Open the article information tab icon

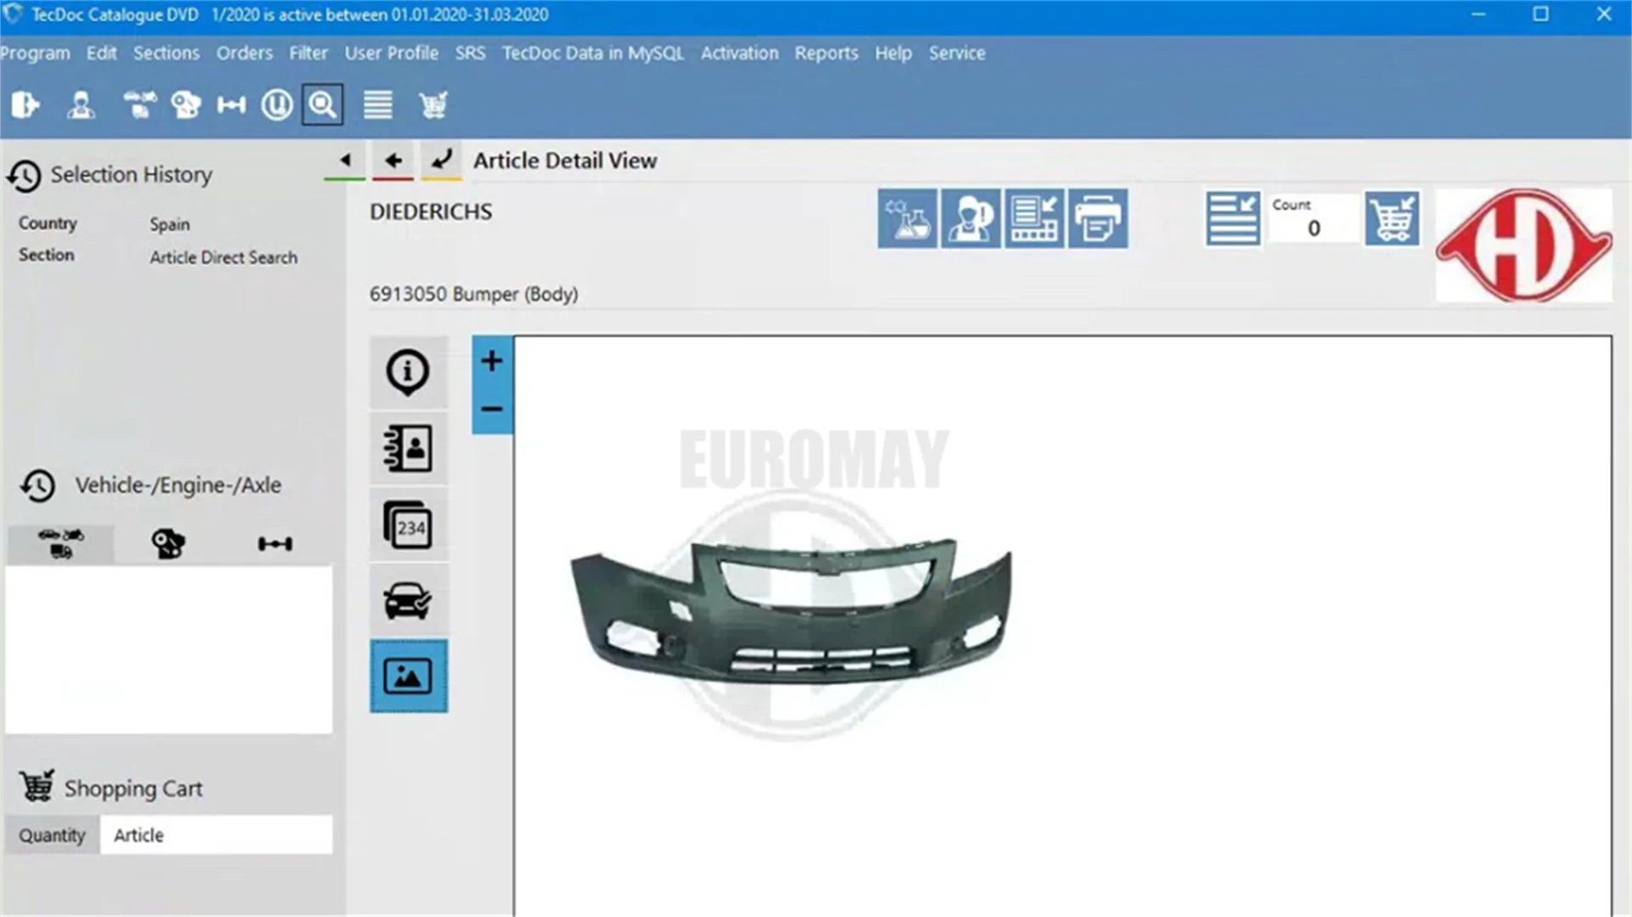click(408, 372)
